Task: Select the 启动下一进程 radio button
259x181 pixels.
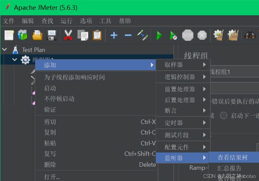Action: (x=224, y=115)
